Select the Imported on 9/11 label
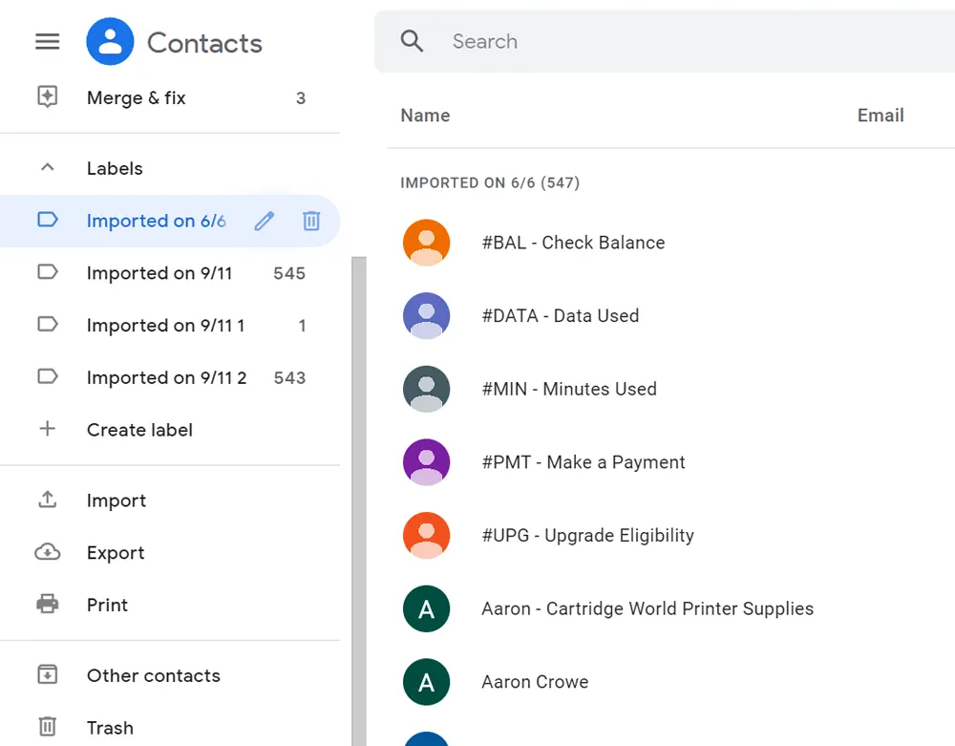 pos(159,273)
